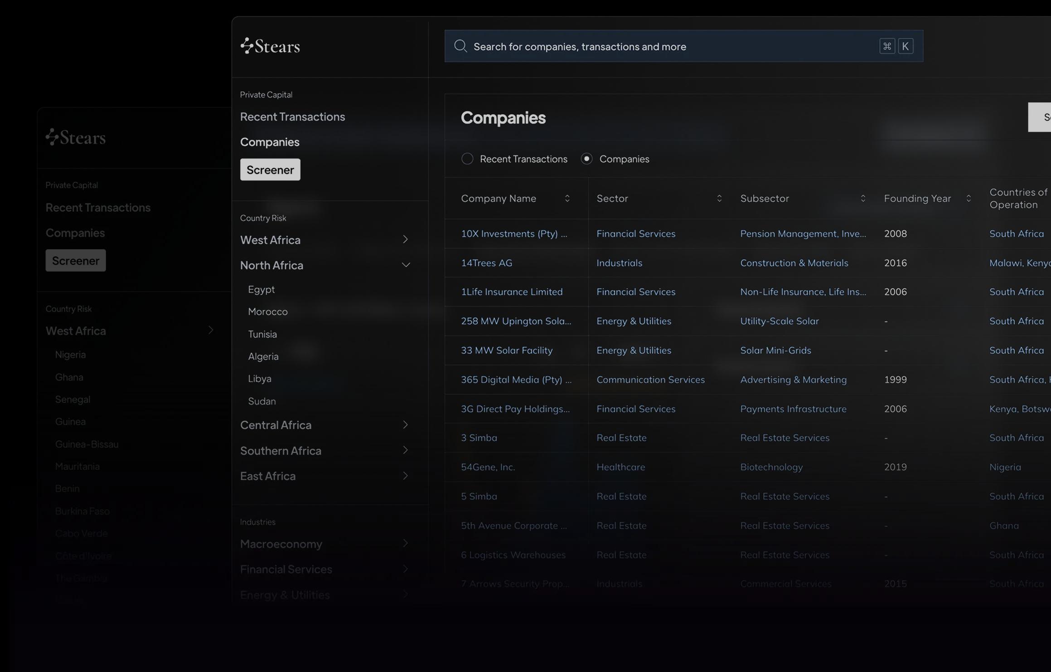Expand the East Africa section
This screenshot has width=1051, height=672.
coord(406,476)
